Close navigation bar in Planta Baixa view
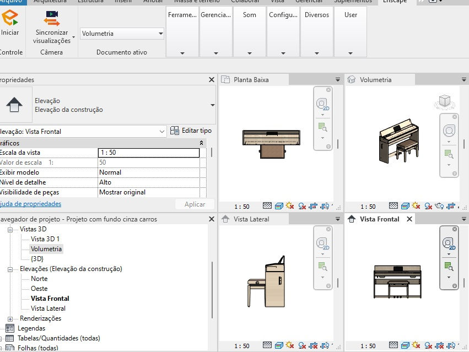Viewport: 469px width, 352px height. pos(328,90)
